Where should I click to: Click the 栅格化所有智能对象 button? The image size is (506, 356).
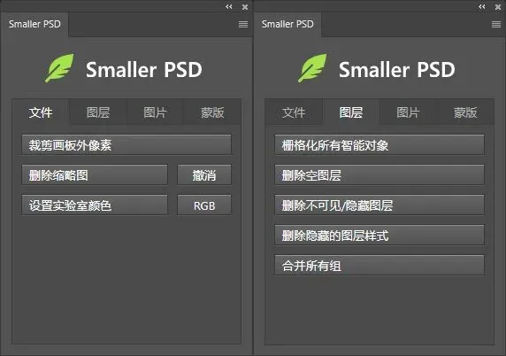click(379, 144)
